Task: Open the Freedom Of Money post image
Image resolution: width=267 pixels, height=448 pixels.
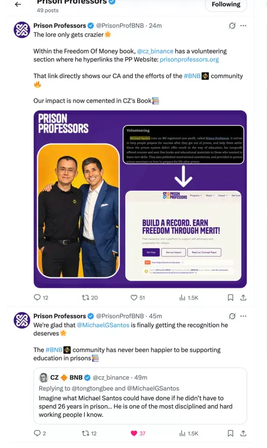Action: pos(140,199)
